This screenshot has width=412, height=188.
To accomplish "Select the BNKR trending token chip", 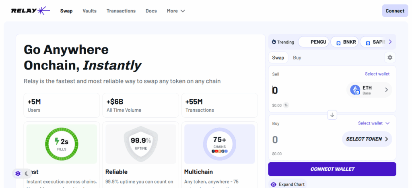I will tap(344, 42).
